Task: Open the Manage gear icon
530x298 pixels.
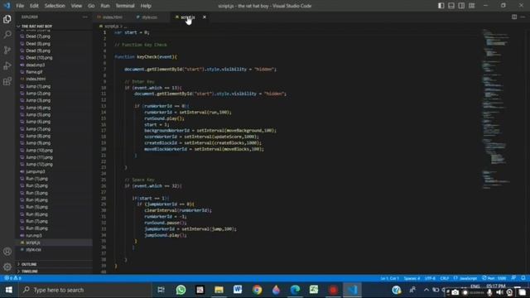Action: 7,267
